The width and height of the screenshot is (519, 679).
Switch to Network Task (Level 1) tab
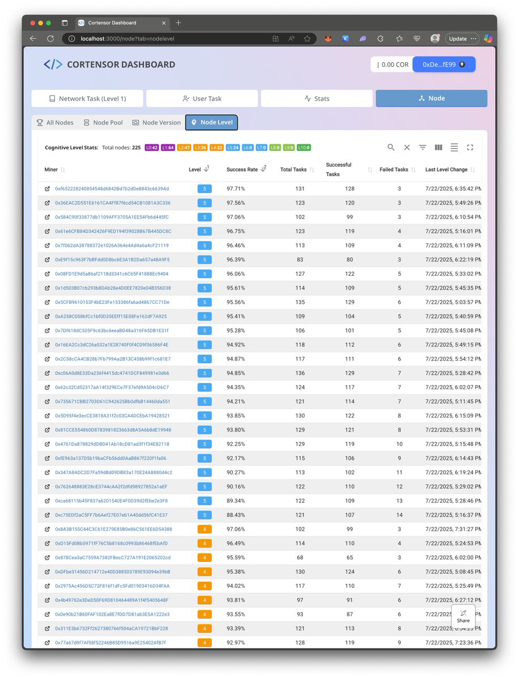[87, 98]
